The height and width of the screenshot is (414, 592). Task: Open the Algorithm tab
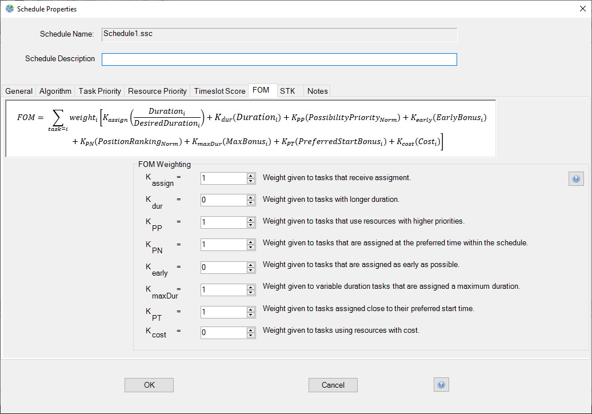coord(55,91)
